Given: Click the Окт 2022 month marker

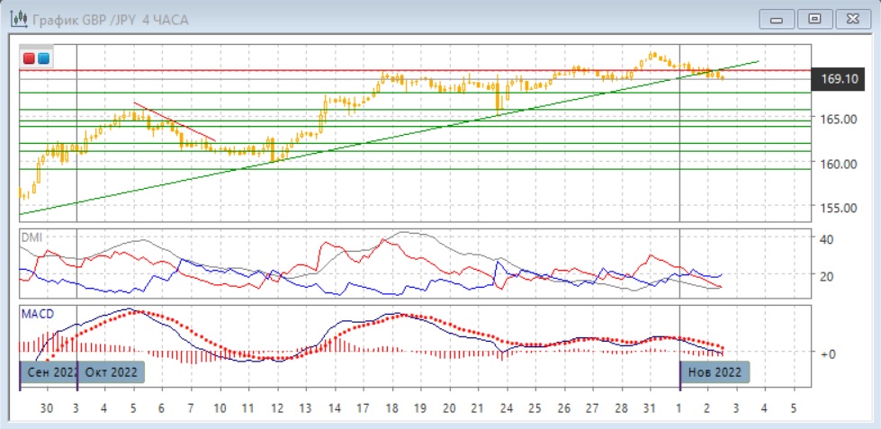Looking at the screenshot, I should [111, 371].
